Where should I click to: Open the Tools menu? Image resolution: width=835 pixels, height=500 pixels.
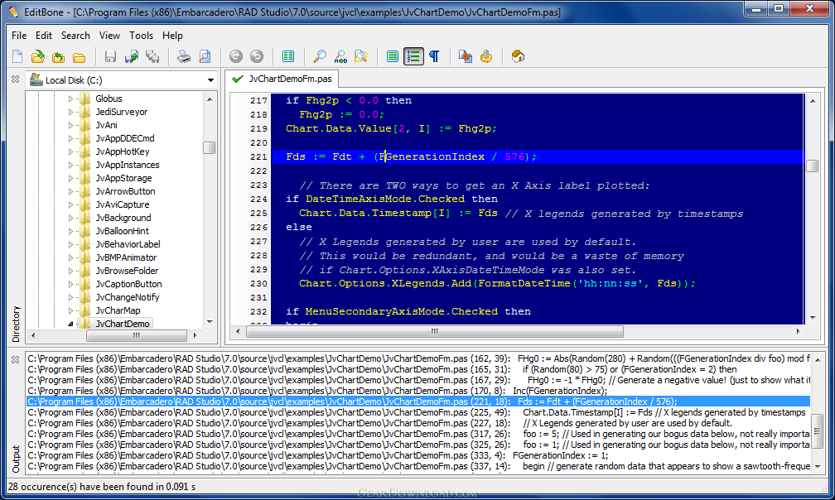tap(141, 36)
